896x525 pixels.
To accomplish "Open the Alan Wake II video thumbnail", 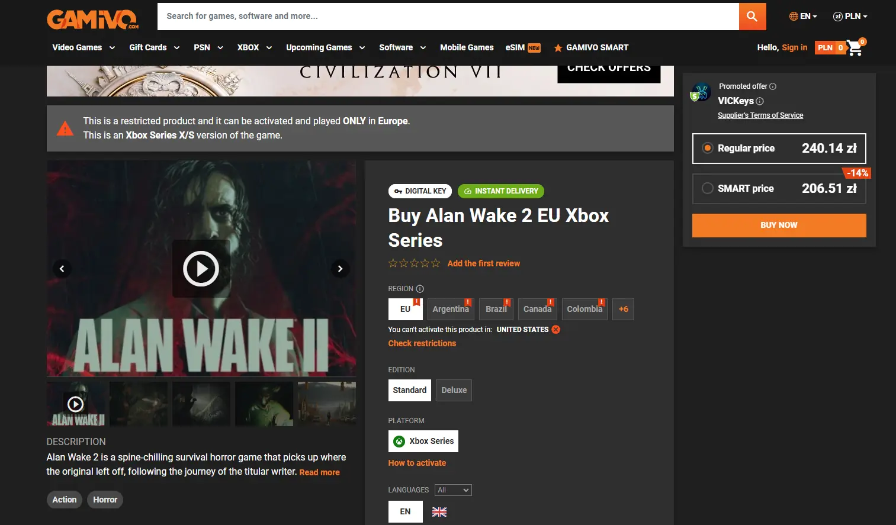I will [76, 404].
